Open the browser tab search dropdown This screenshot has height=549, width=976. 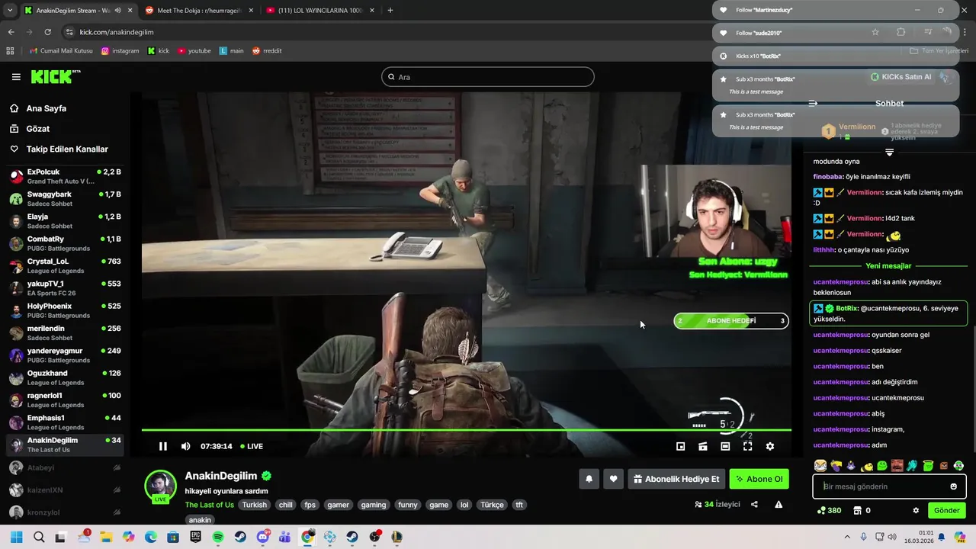pos(10,10)
